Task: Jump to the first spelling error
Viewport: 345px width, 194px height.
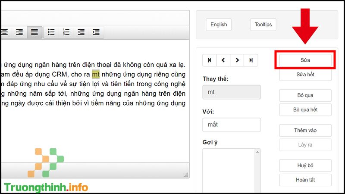Action: click(x=210, y=60)
